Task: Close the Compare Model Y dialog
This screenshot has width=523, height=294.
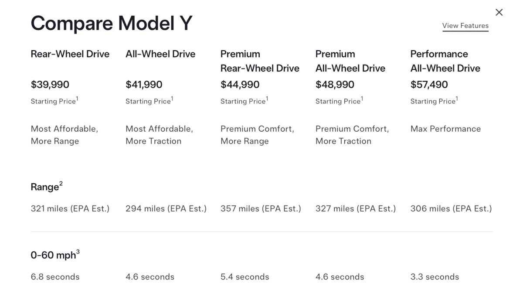Action: point(499,12)
